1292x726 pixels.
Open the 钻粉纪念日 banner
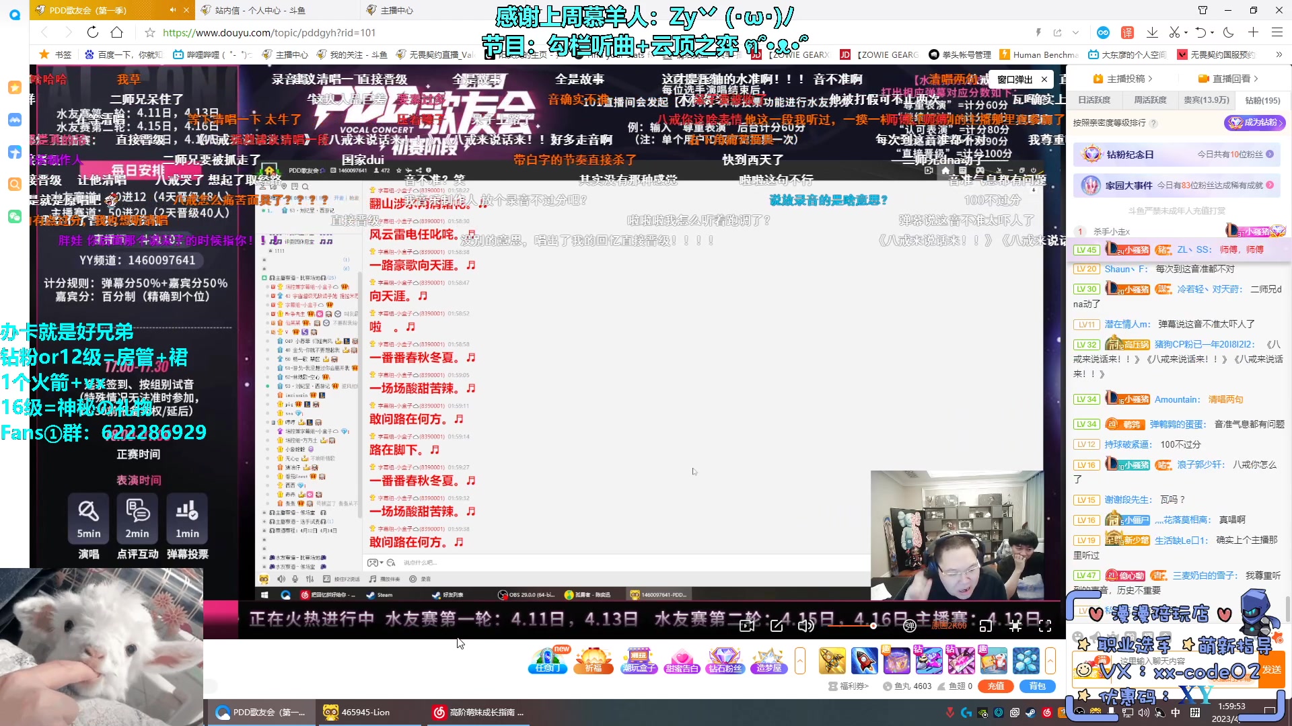[1177, 155]
